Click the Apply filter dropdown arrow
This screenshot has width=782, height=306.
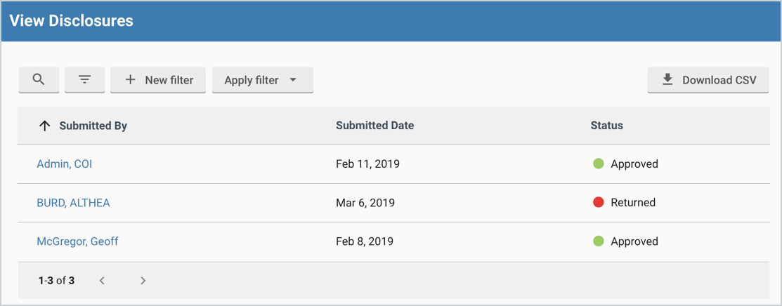(293, 80)
